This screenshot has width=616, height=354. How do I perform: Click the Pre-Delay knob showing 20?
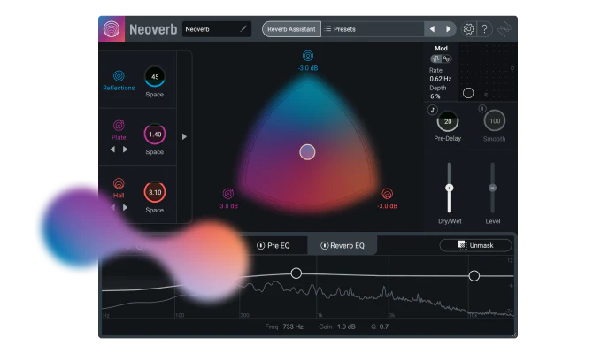point(448,121)
